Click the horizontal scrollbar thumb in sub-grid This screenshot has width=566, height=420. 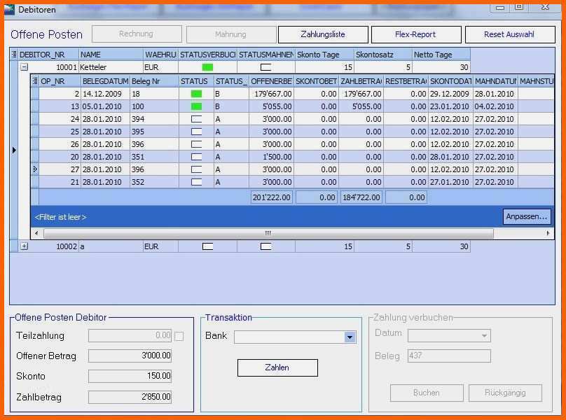pyautogui.click(x=268, y=234)
